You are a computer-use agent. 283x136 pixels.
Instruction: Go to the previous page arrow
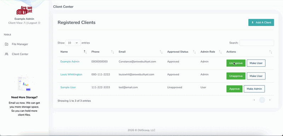254,100
